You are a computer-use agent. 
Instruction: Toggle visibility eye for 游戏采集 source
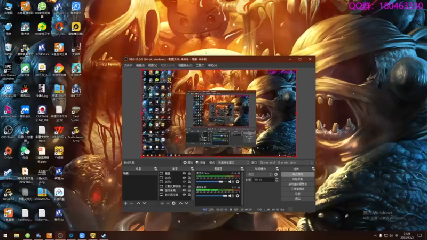tap(184, 190)
